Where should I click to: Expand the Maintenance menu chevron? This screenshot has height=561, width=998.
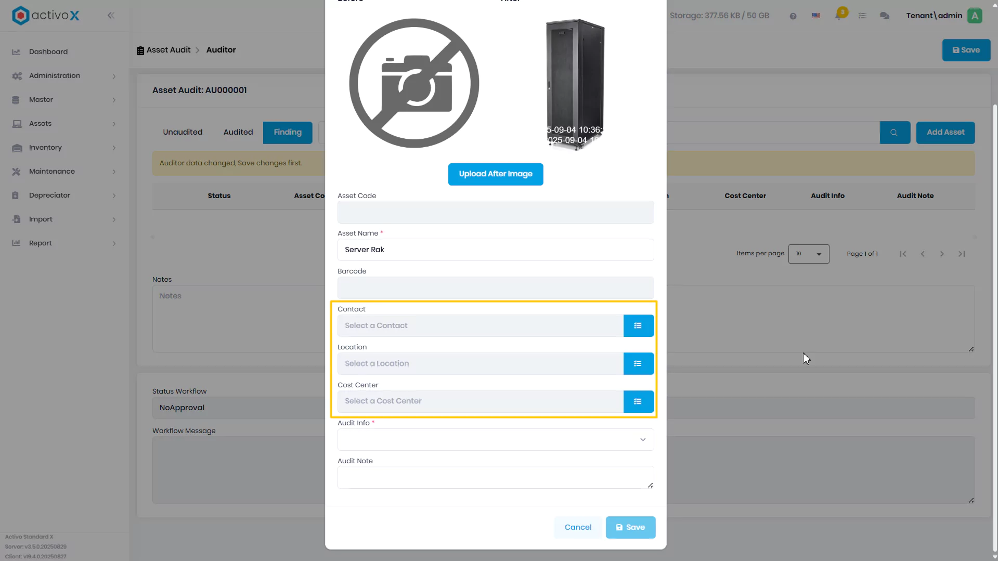[114, 172]
